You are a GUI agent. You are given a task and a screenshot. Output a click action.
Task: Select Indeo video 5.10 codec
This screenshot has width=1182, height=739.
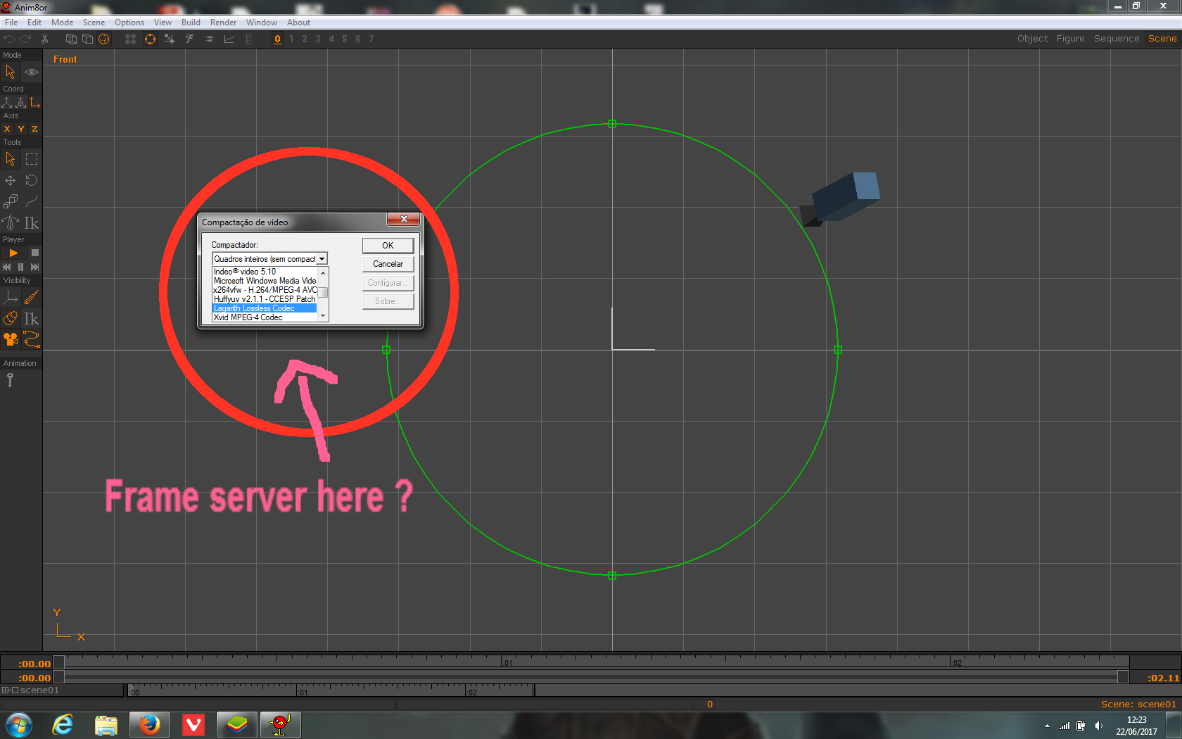pyautogui.click(x=265, y=272)
